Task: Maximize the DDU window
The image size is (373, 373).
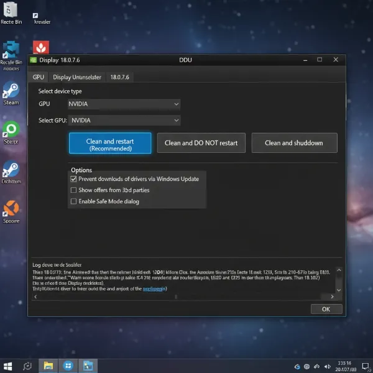Action: tap(320, 60)
